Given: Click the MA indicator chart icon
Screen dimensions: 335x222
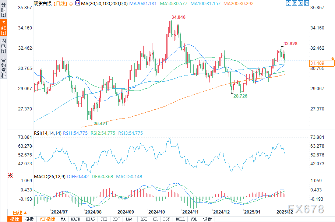Looking at the screenshot, I should (77, 3).
